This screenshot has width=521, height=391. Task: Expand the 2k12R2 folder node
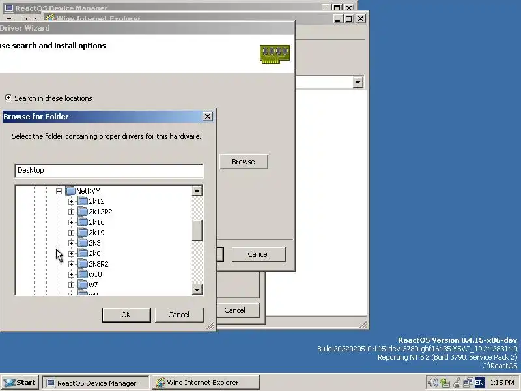71,212
